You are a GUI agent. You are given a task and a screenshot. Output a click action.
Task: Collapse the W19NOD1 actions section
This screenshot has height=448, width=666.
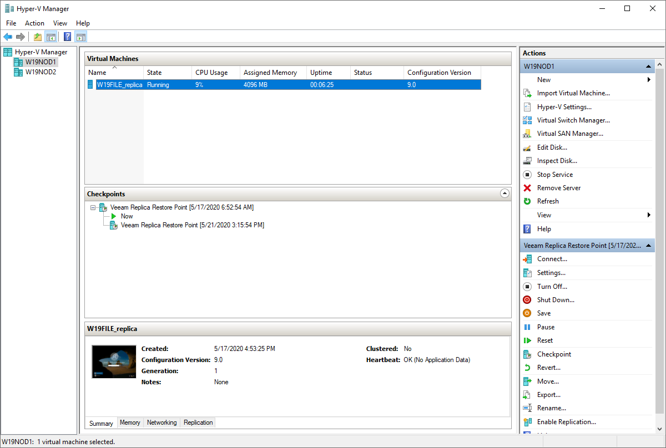[x=648, y=67]
